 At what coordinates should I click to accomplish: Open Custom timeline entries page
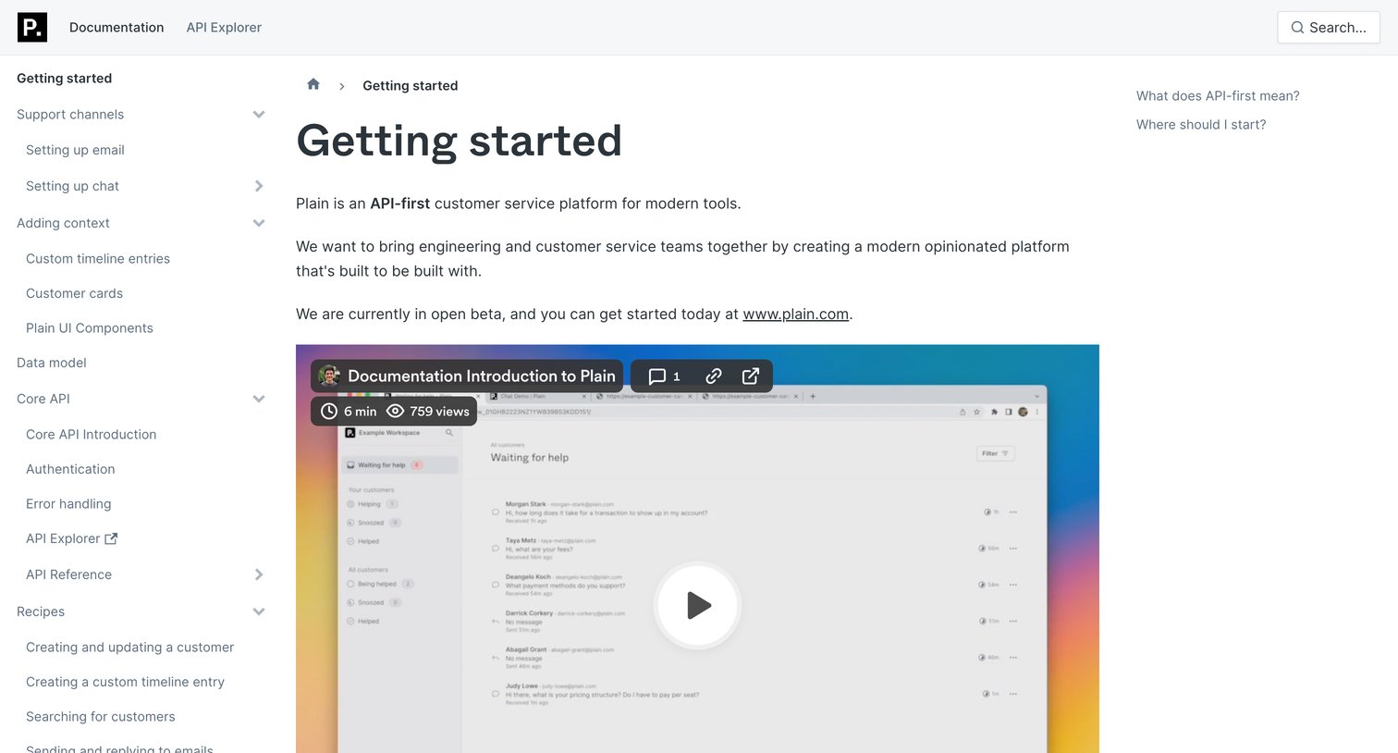click(98, 258)
